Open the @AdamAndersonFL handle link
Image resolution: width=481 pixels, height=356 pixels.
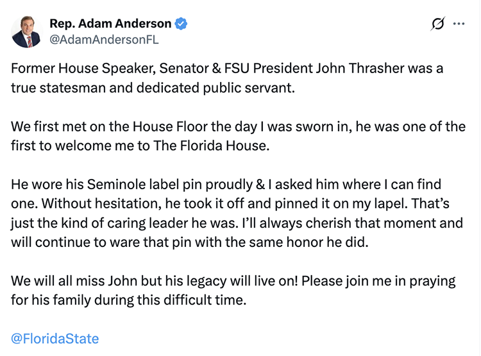coord(104,39)
